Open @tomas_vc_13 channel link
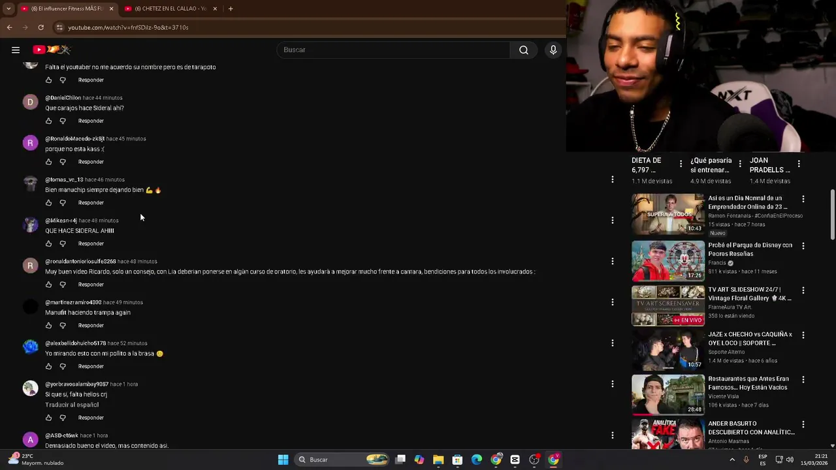 (64, 180)
